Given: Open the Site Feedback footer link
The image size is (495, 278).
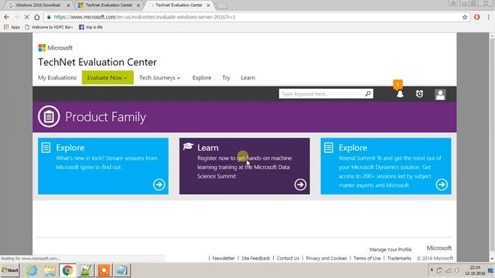Looking at the screenshot, I should tap(256, 258).
